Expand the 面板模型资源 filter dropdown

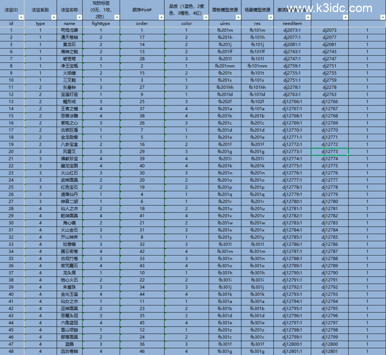[238, 17]
